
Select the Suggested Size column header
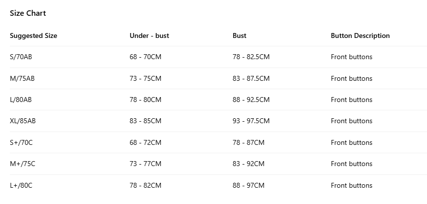[x=34, y=35]
